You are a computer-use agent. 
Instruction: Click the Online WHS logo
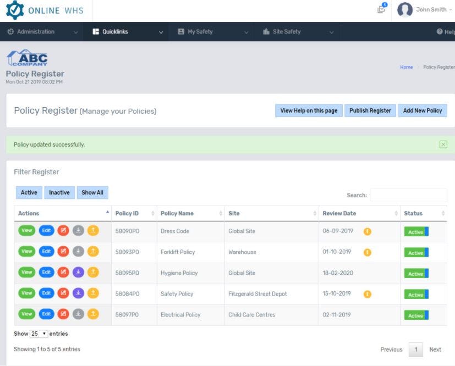pos(44,10)
